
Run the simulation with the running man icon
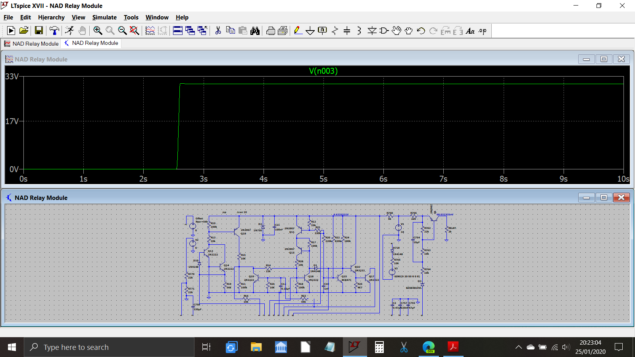(69, 31)
